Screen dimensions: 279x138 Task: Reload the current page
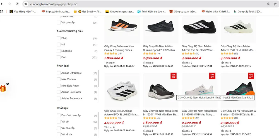17,4
